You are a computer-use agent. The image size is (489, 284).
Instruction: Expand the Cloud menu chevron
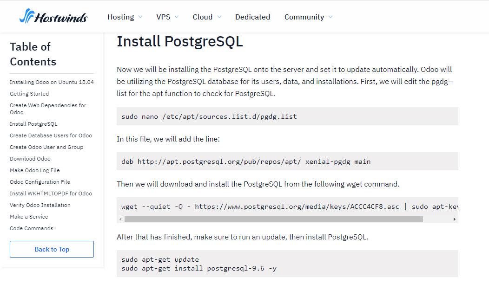click(x=219, y=17)
